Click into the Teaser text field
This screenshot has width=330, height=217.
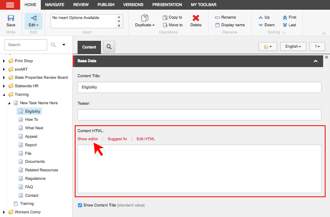199,115
